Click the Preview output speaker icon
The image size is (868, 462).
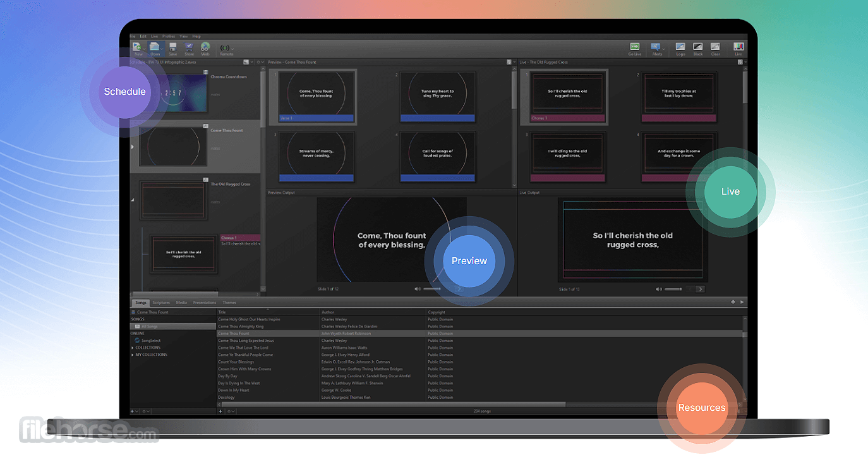418,289
